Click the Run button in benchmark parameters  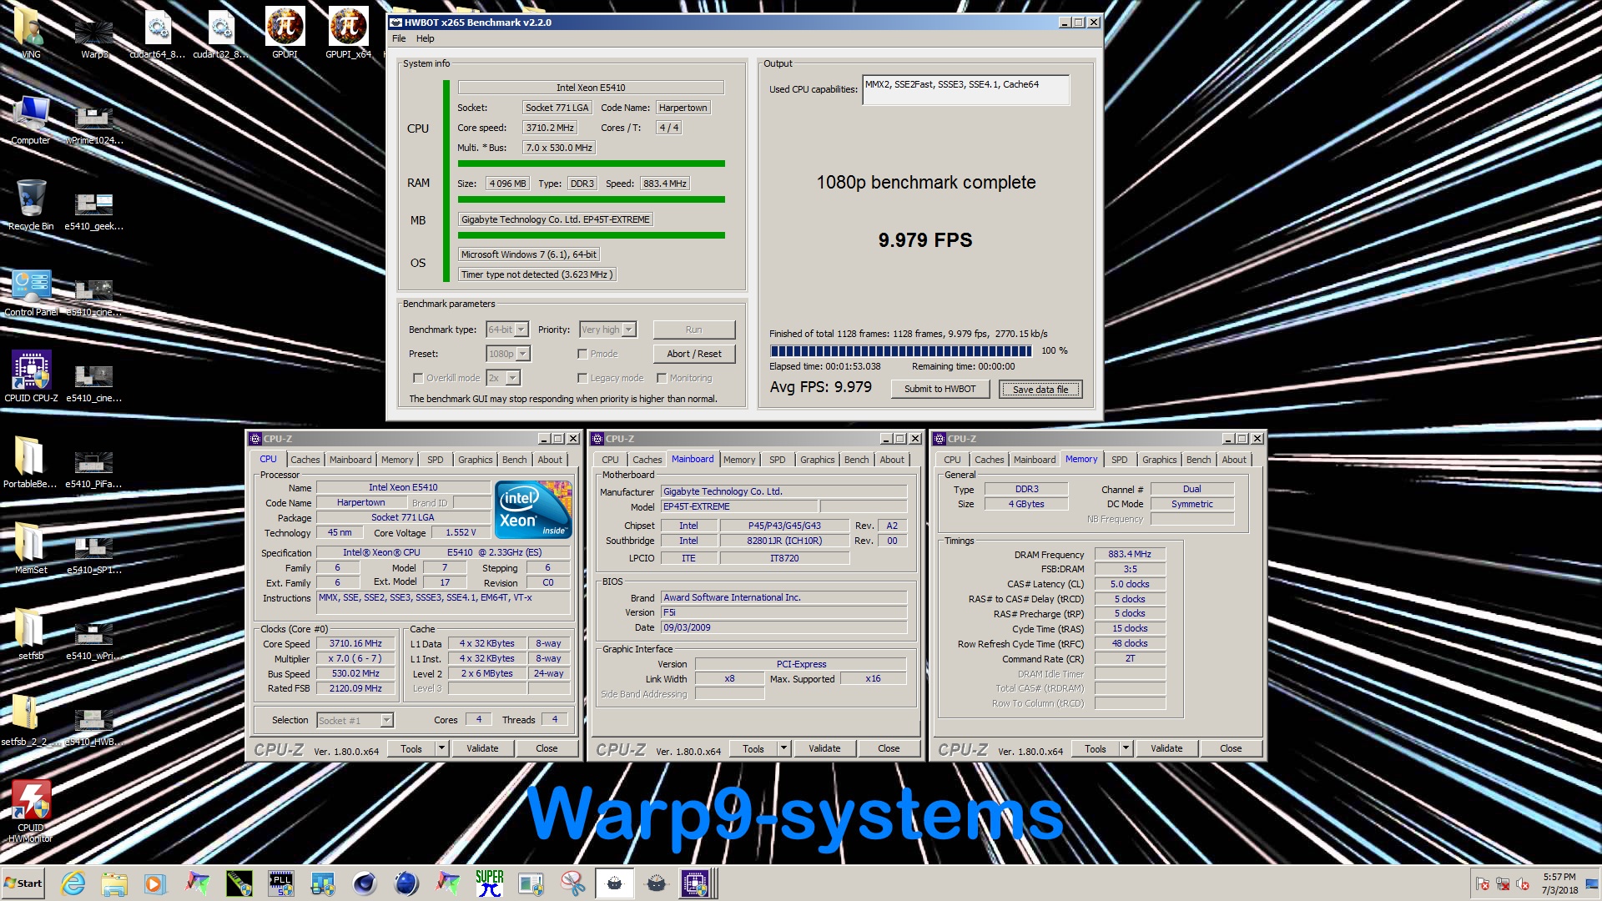[x=693, y=330]
